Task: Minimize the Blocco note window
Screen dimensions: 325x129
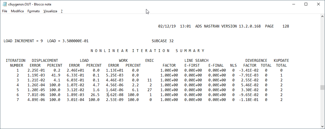Action: click(x=293, y=4)
